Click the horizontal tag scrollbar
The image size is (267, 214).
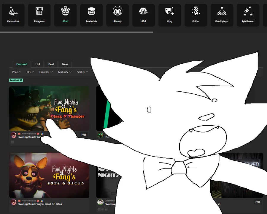[77, 32]
